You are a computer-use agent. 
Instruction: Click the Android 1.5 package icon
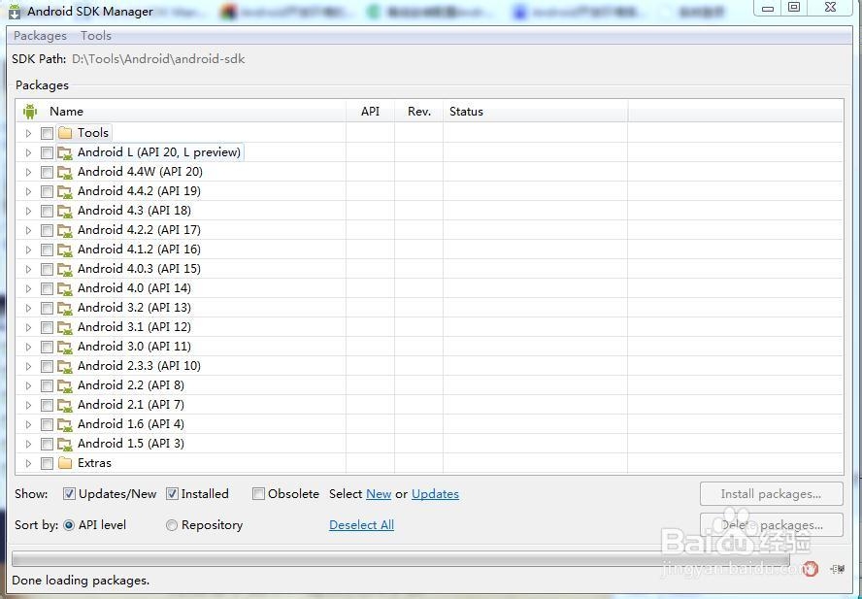pyautogui.click(x=65, y=444)
